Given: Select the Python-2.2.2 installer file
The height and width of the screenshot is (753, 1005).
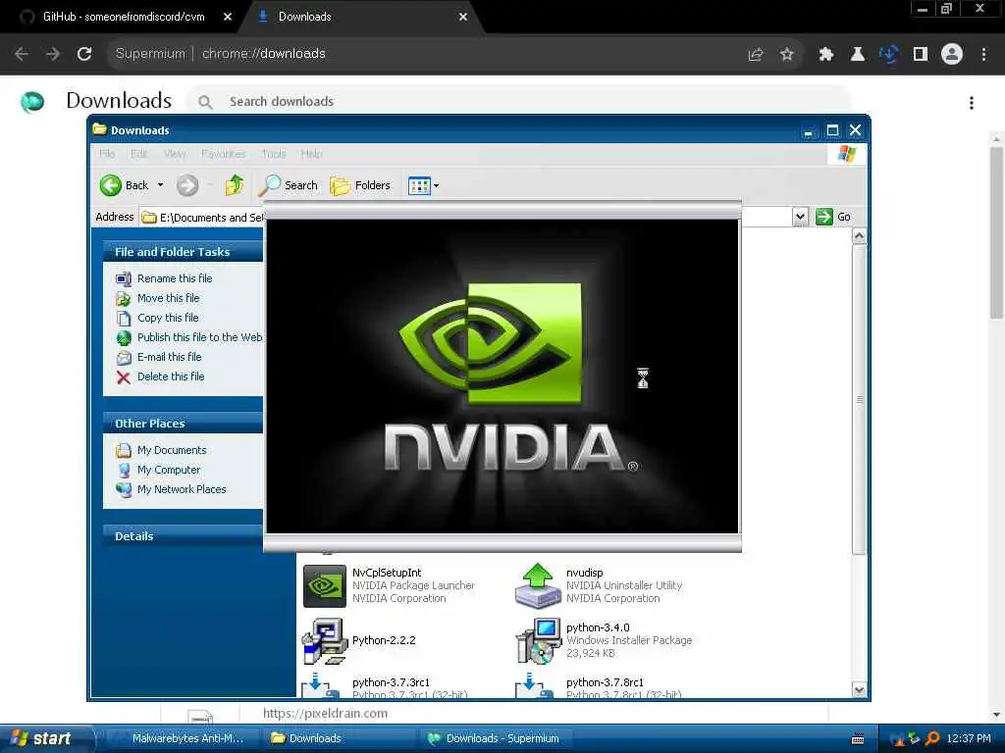Looking at the screenshot, I should pos(359,641).
